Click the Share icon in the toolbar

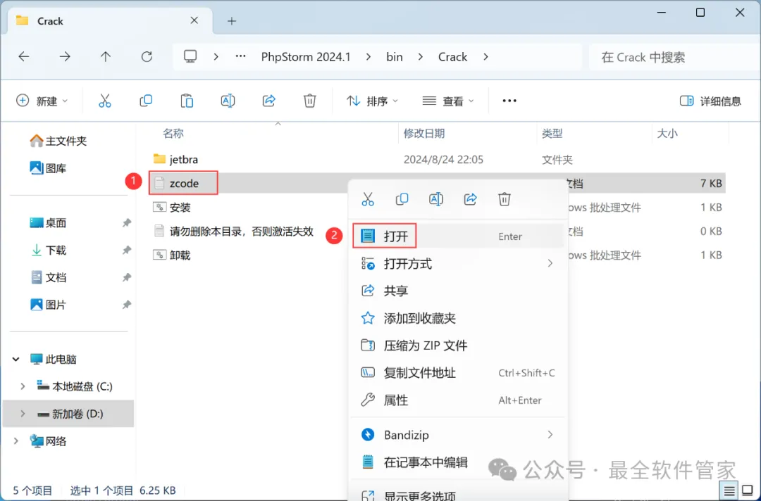tap(269, 101)
